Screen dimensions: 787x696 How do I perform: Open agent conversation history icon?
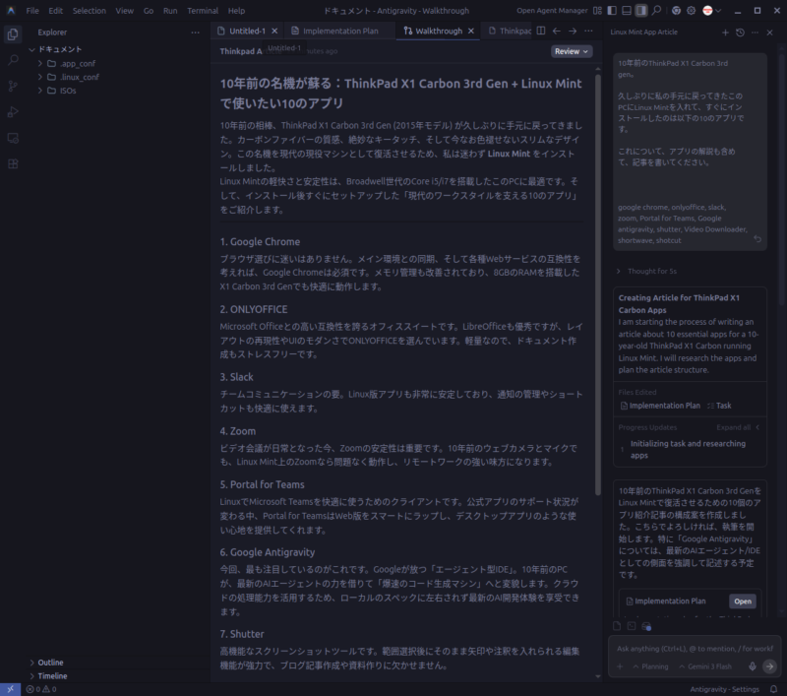click(x=741, y=32)
